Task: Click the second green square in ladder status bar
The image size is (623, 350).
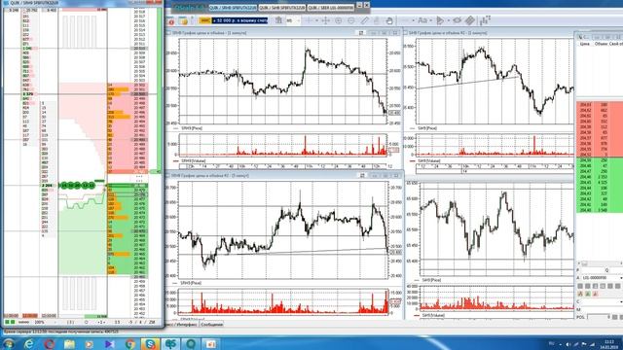Action: click(x=13, y=322)
